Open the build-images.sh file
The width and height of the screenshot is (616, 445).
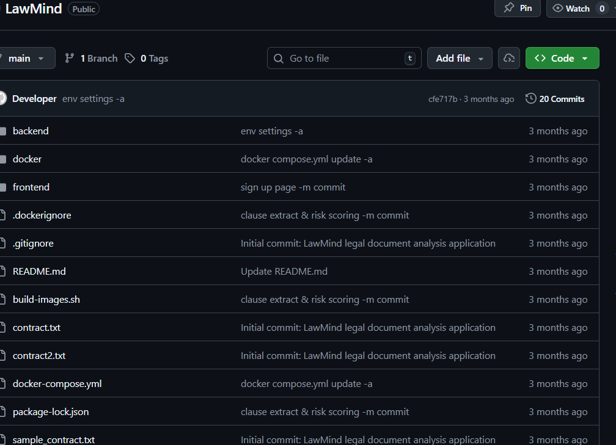[x=46, y=299]
